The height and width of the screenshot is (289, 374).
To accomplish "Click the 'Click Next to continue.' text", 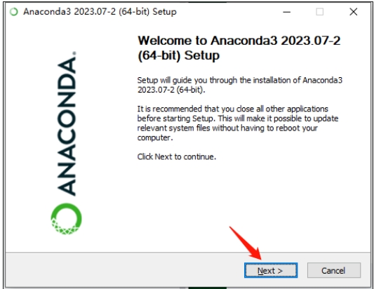I will 177,156.
